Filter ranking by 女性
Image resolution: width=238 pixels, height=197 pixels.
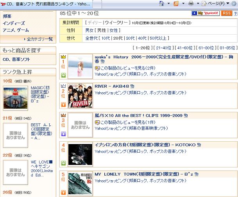114,30
